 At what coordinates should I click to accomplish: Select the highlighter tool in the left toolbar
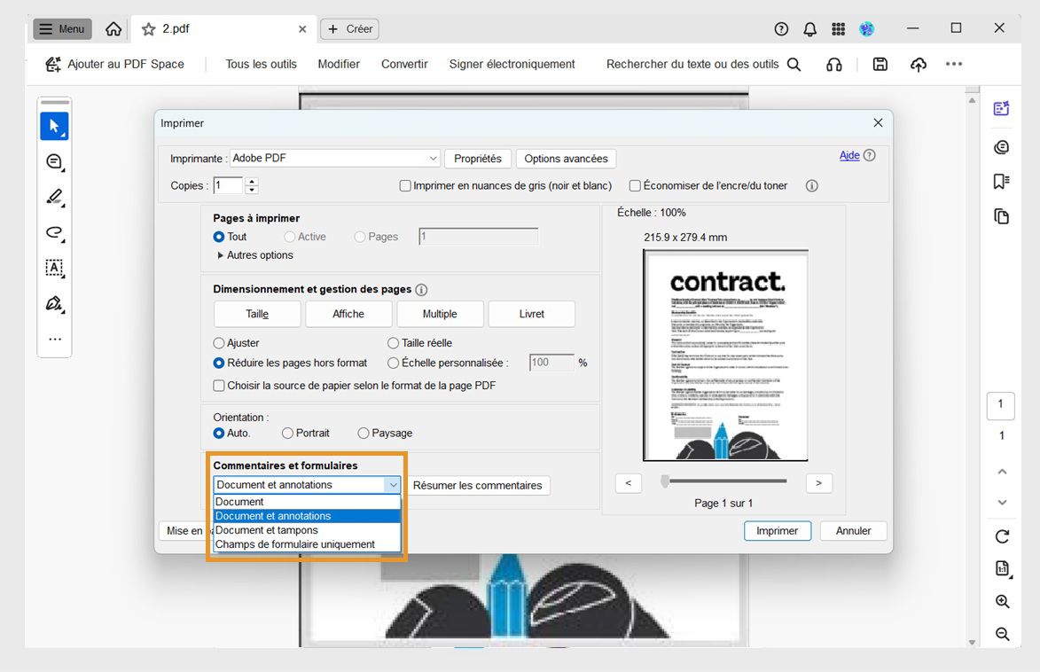coord(54,197)
